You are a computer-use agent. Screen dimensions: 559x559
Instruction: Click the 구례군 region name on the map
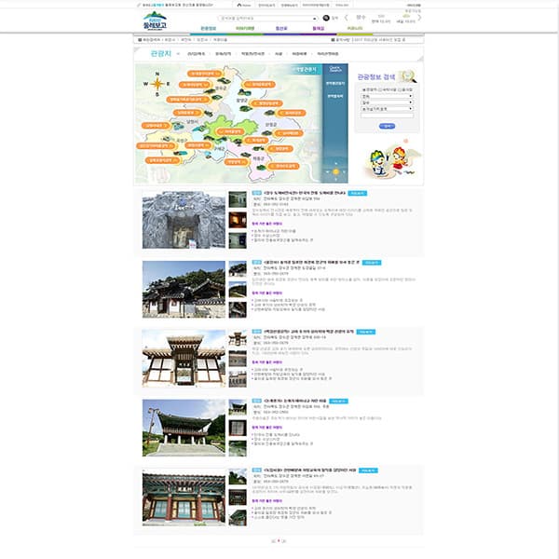pos(220,149)
